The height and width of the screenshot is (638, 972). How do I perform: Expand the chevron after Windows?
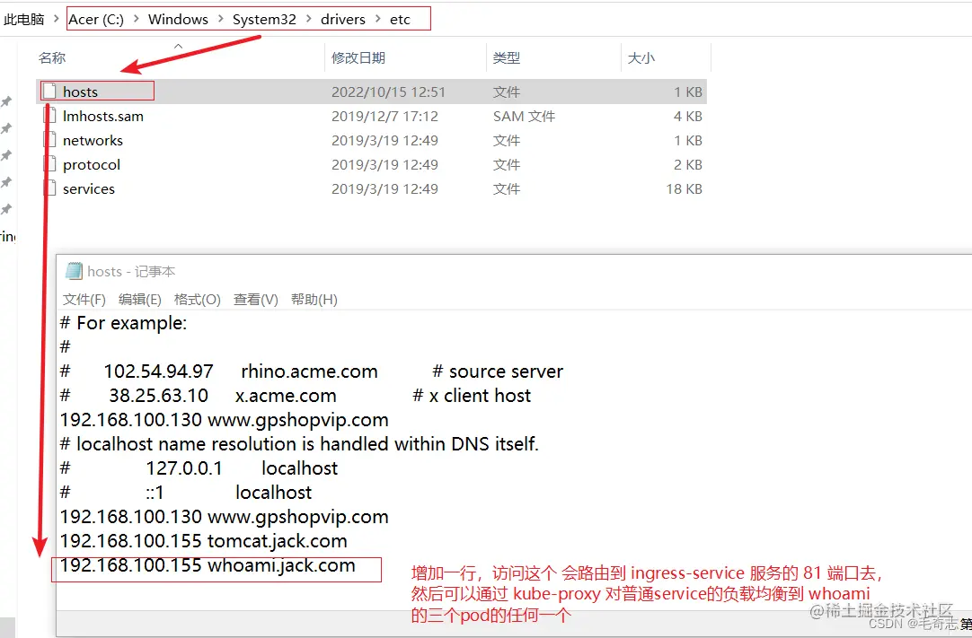coord(220,19)
